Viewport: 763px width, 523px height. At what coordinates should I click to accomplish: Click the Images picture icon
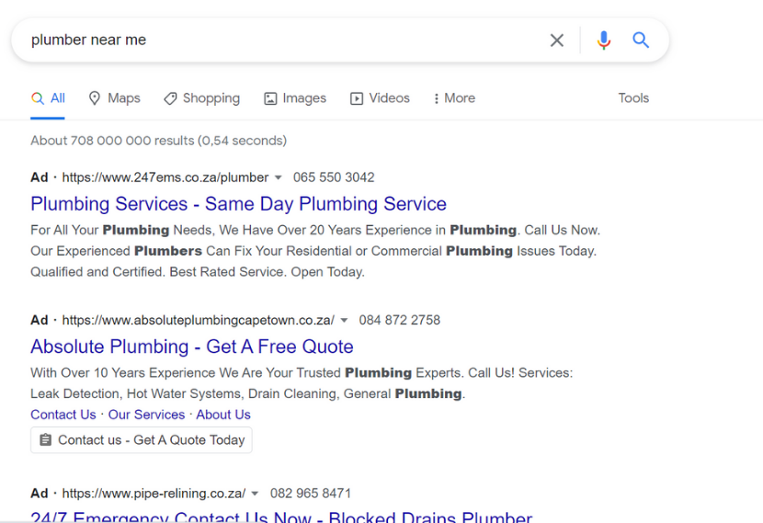(x=270, y=98)
